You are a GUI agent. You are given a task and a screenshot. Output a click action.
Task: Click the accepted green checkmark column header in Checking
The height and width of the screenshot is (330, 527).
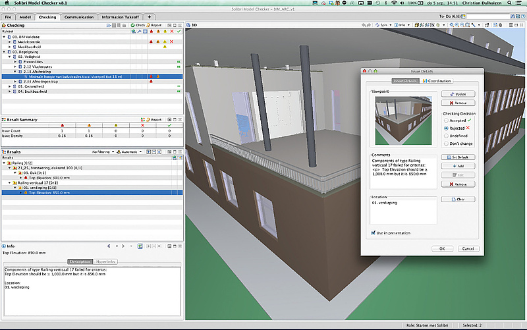tap(179, 31)
